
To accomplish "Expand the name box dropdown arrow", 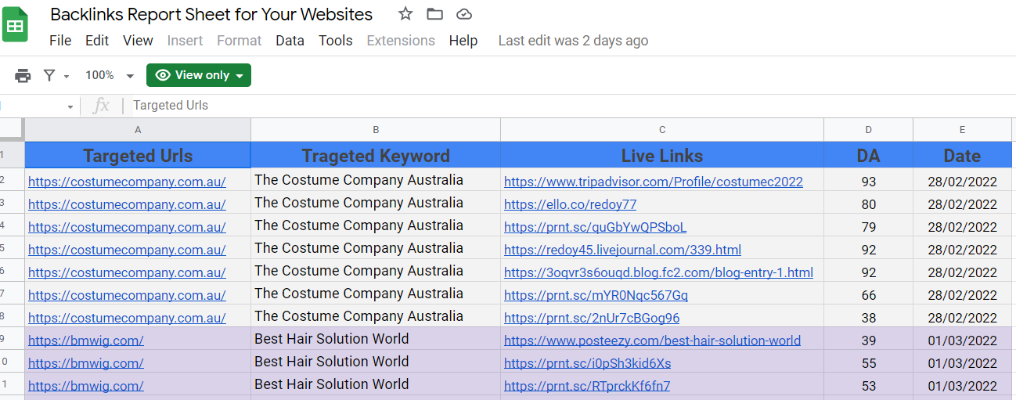I will click(x=70, y=106).
